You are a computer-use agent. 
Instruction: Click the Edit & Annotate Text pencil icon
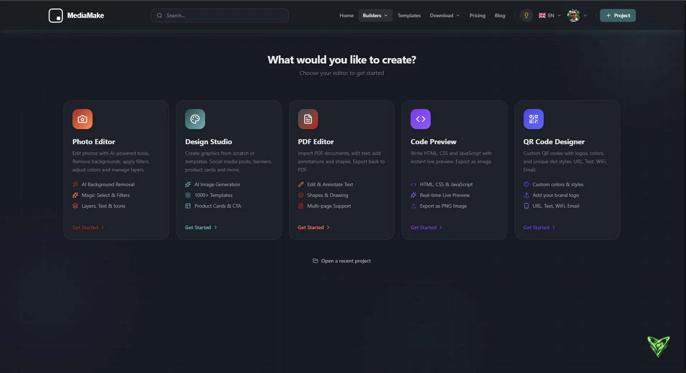(301, 184)
